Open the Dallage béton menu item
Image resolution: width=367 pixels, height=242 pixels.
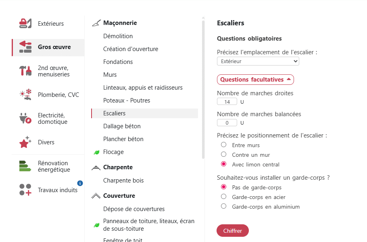pyautogui.click(x=122, y=126)
